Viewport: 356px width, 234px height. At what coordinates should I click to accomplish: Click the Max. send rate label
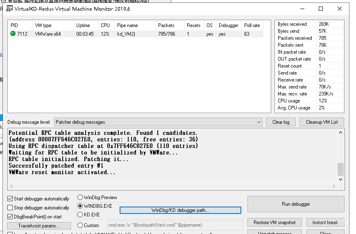click(x=292, y=87)
